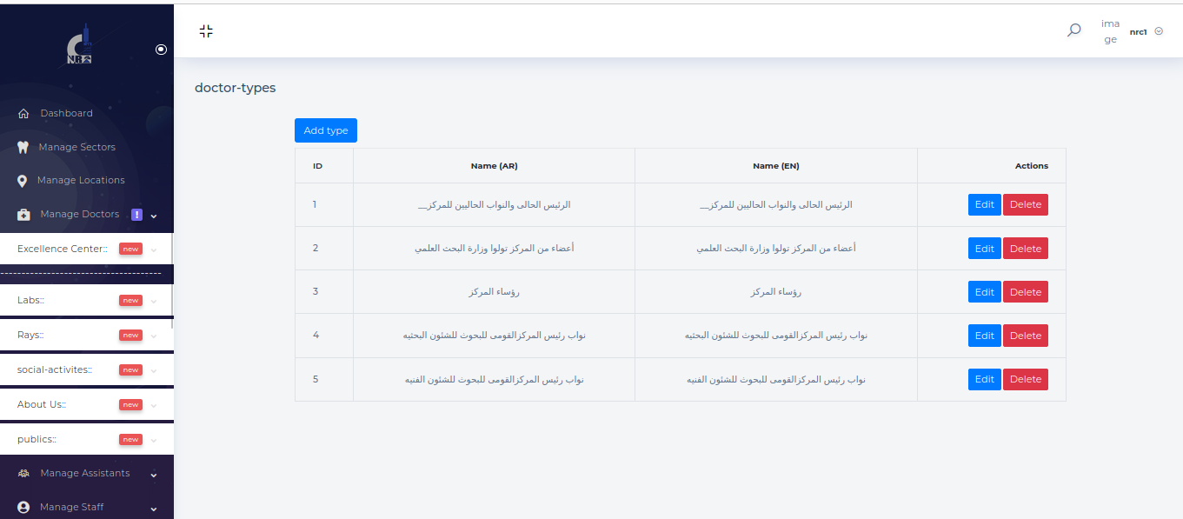Image resolution: width=1183 pixels, height=519 pixels.
Task: Expand the Excellence Center menu chevron
Action: coord(154,250)
